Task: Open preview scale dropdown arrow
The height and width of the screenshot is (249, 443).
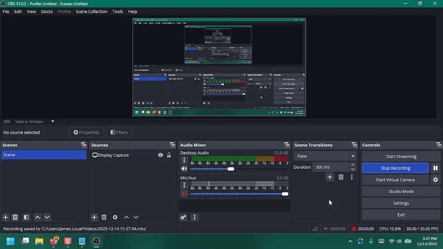Action: coord(53,122)
